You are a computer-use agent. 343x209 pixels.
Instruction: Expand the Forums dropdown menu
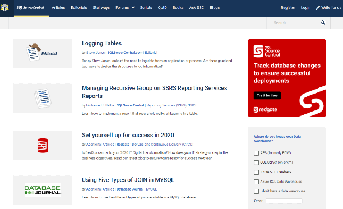tap(125, 8)
